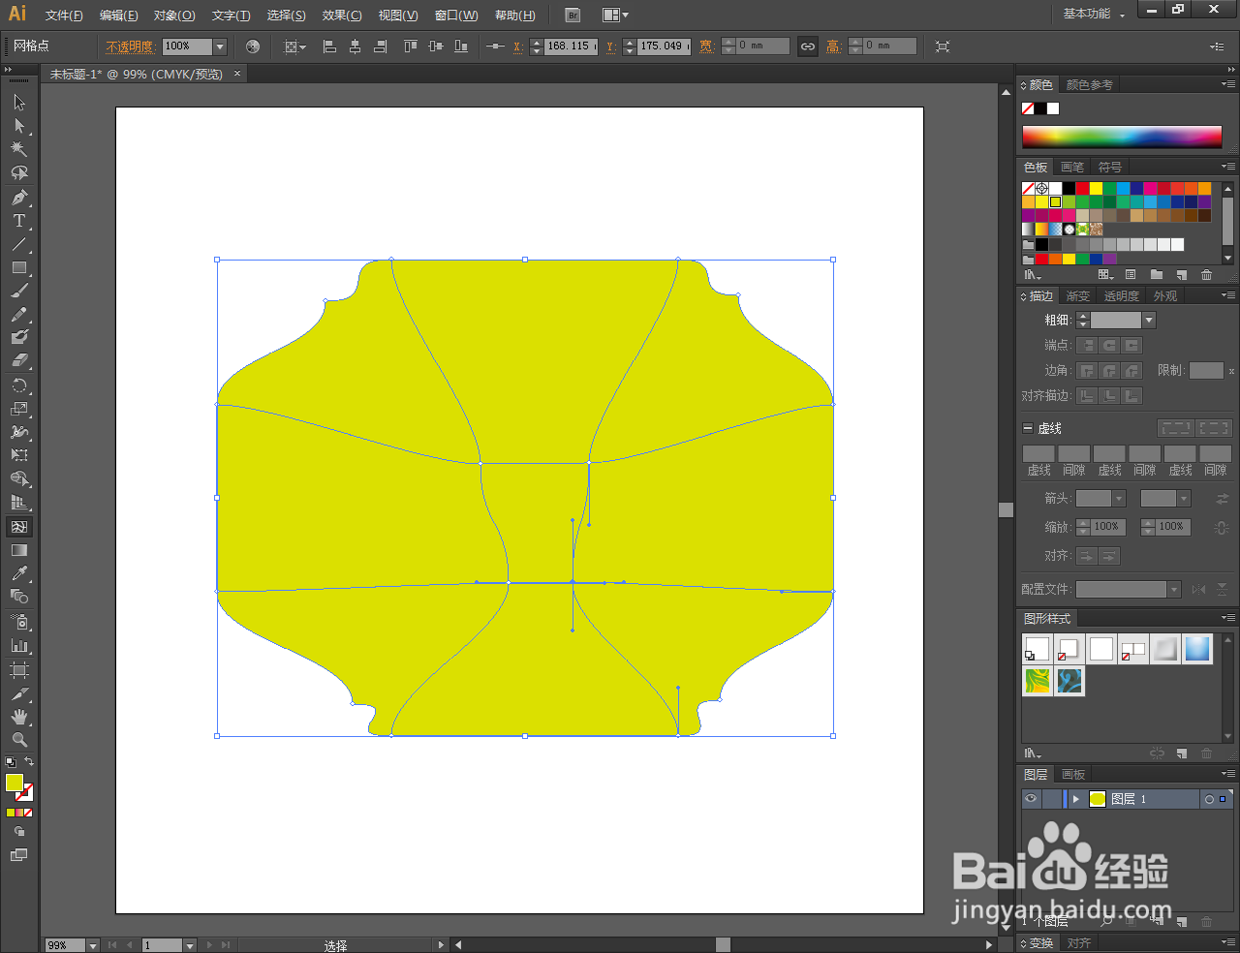Select the Artboard tool
1240x953 pixels.
(19, 670)
